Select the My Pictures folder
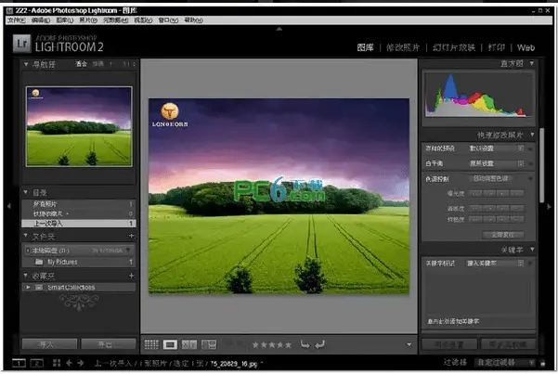The image size is (558, 374). (58, 262)
